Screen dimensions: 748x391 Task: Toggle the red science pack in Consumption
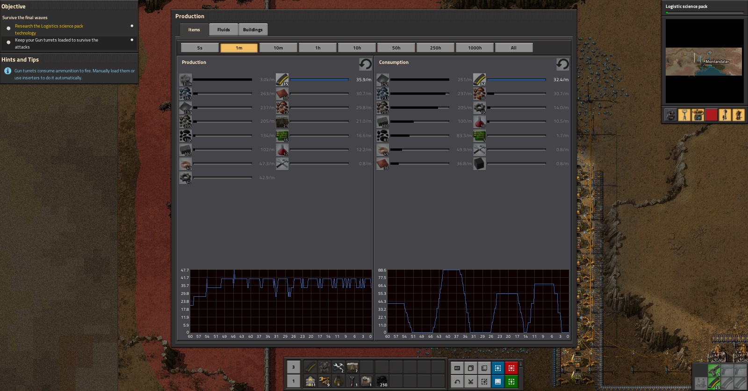[x=480, y=122]
